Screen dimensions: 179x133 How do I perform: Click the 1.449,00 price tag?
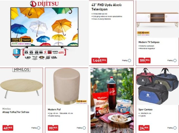click(x=99, y=60)
